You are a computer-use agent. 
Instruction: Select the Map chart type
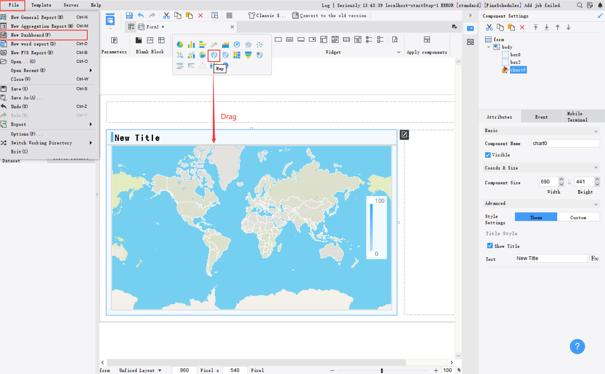[214, 55]
